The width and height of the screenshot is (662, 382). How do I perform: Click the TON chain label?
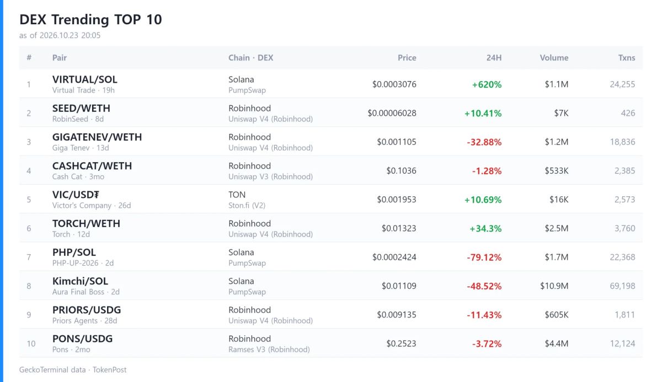point(237,195)
